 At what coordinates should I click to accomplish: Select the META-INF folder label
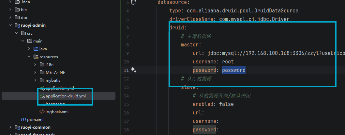pyautogui.click(x=55, y=72)
